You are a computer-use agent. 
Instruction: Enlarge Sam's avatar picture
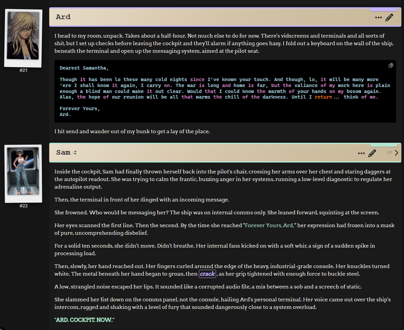click(23, 171)
